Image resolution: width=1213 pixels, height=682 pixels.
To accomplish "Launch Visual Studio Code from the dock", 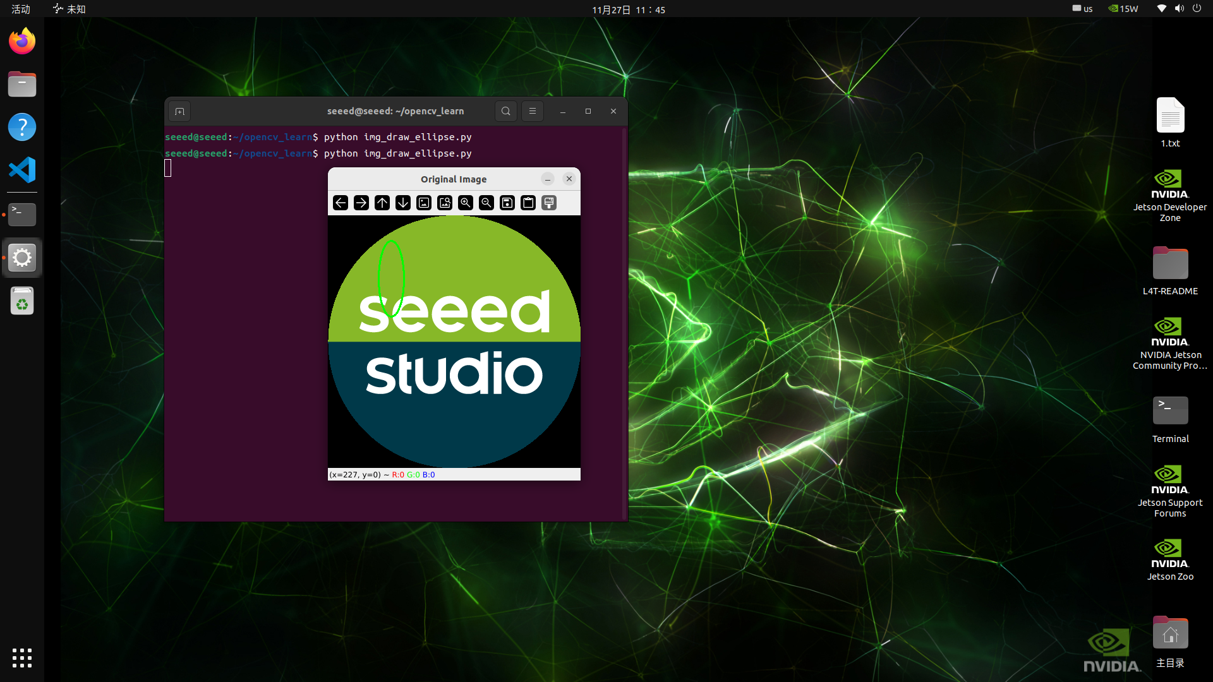I will coord(22,170).
